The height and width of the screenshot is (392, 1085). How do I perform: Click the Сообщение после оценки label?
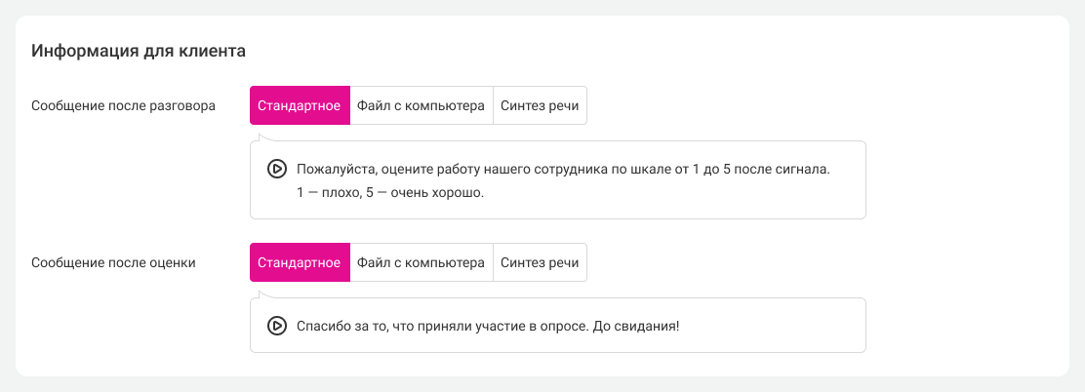coord(114,262)
